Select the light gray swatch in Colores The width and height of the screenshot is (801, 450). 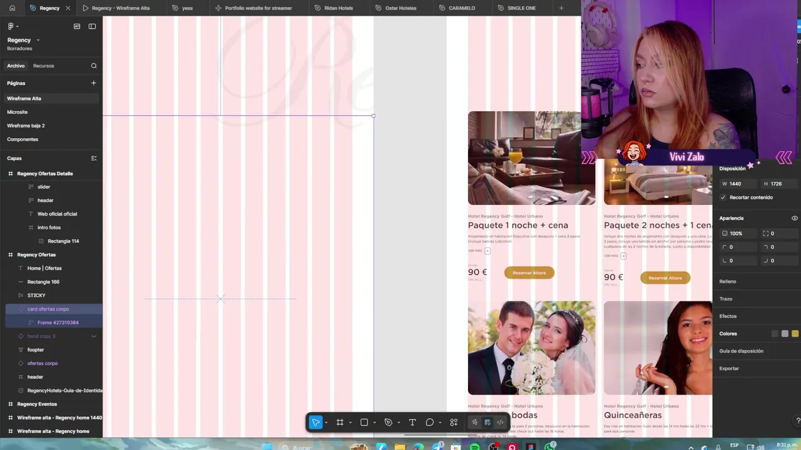tap(785, 334)
